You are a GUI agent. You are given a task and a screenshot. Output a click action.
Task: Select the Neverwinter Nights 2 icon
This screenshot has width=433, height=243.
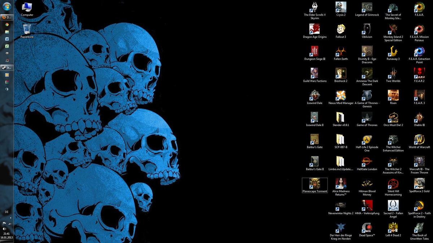[x=341, y=207]
